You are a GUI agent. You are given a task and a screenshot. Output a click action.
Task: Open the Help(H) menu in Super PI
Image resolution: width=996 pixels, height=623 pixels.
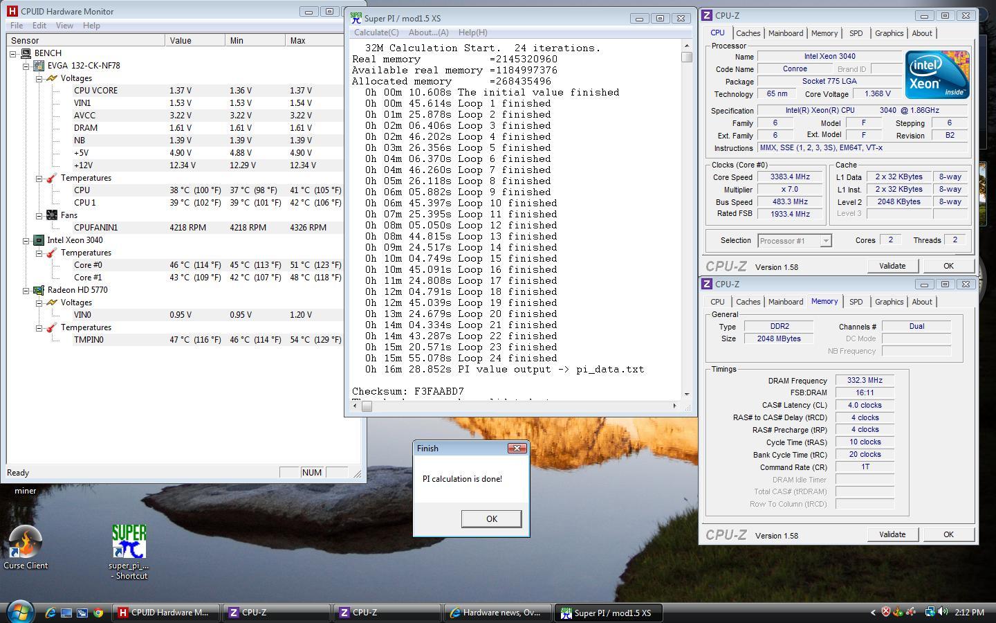coord(472,33)
